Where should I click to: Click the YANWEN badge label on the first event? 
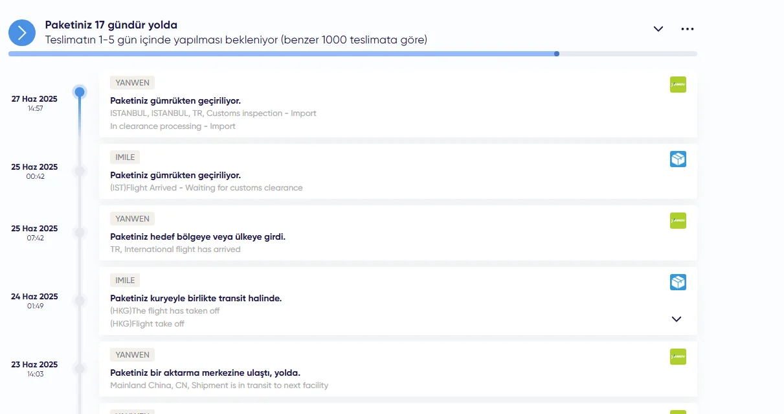coord(132,82)
